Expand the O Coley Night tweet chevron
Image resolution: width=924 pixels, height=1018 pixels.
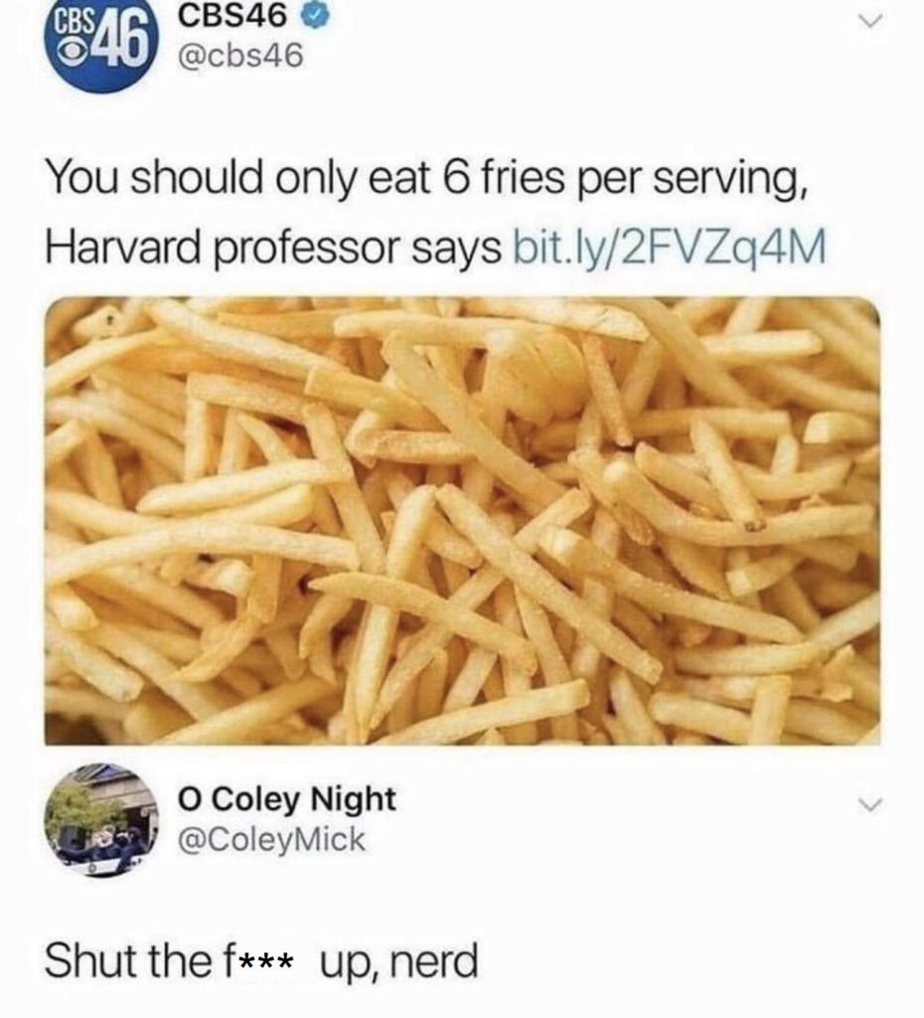[868, 805]
